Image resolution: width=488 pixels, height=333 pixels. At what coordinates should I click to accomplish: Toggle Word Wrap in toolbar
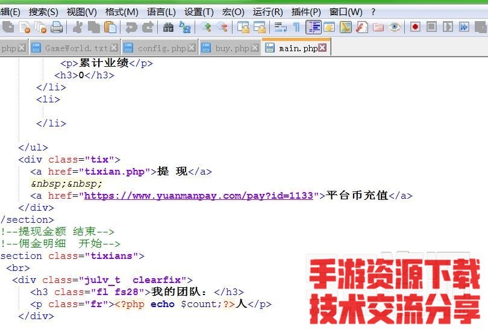pos(280,27)
